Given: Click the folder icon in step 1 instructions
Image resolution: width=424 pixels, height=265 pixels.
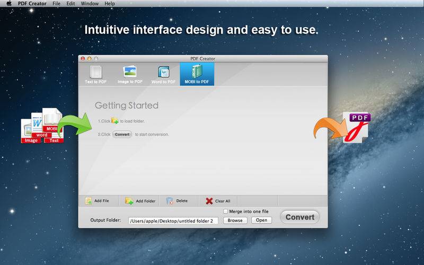Looking at the screenshot, I should tap(115, 121).
